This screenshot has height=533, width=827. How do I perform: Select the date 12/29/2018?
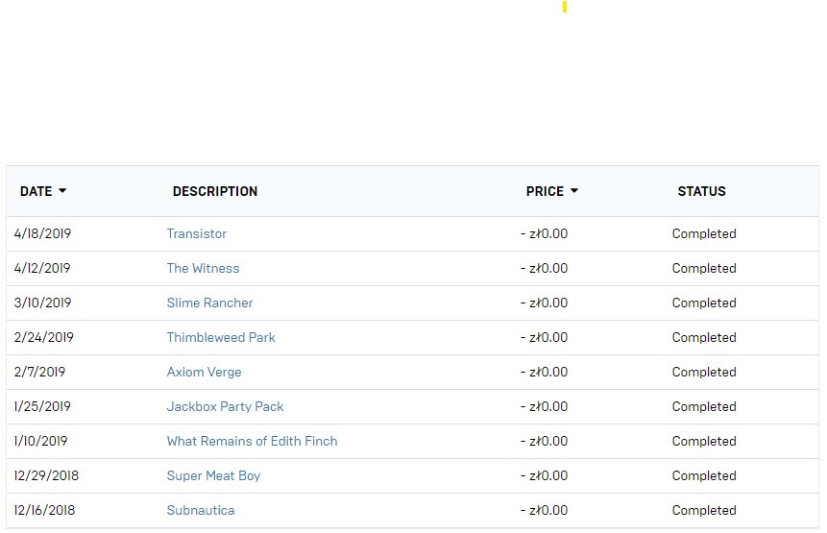click(46, 475)
